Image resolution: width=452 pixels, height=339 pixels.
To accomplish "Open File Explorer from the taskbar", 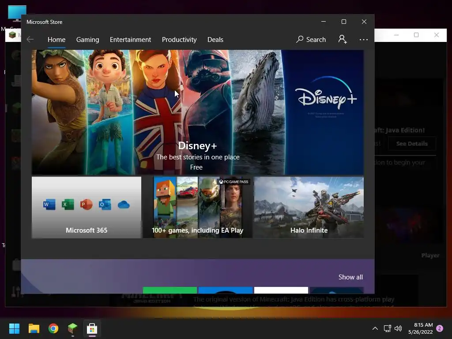I will point(34,328).
